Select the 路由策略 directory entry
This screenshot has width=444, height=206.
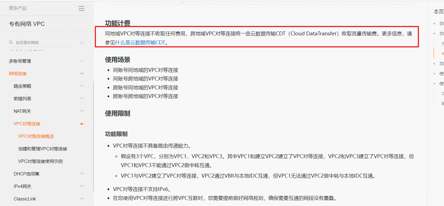pos(22,86)
